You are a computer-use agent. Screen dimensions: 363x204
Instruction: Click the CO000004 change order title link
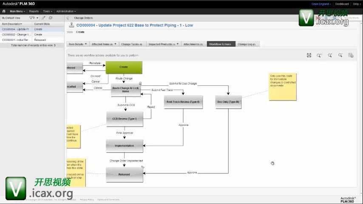[x=135, y=25]
